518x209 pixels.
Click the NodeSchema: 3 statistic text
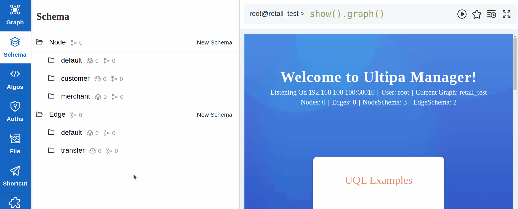point(385,102)
